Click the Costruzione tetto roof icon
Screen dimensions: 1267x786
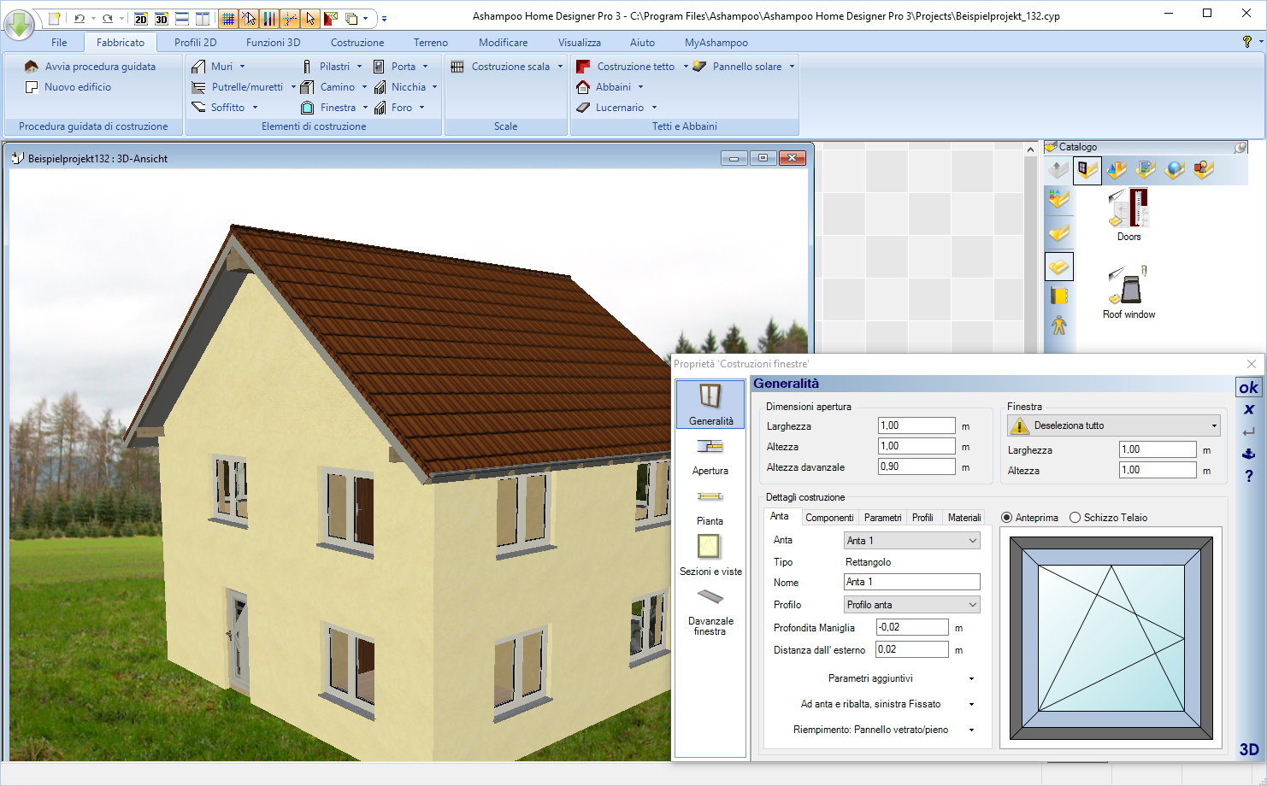tap(584, 67)
